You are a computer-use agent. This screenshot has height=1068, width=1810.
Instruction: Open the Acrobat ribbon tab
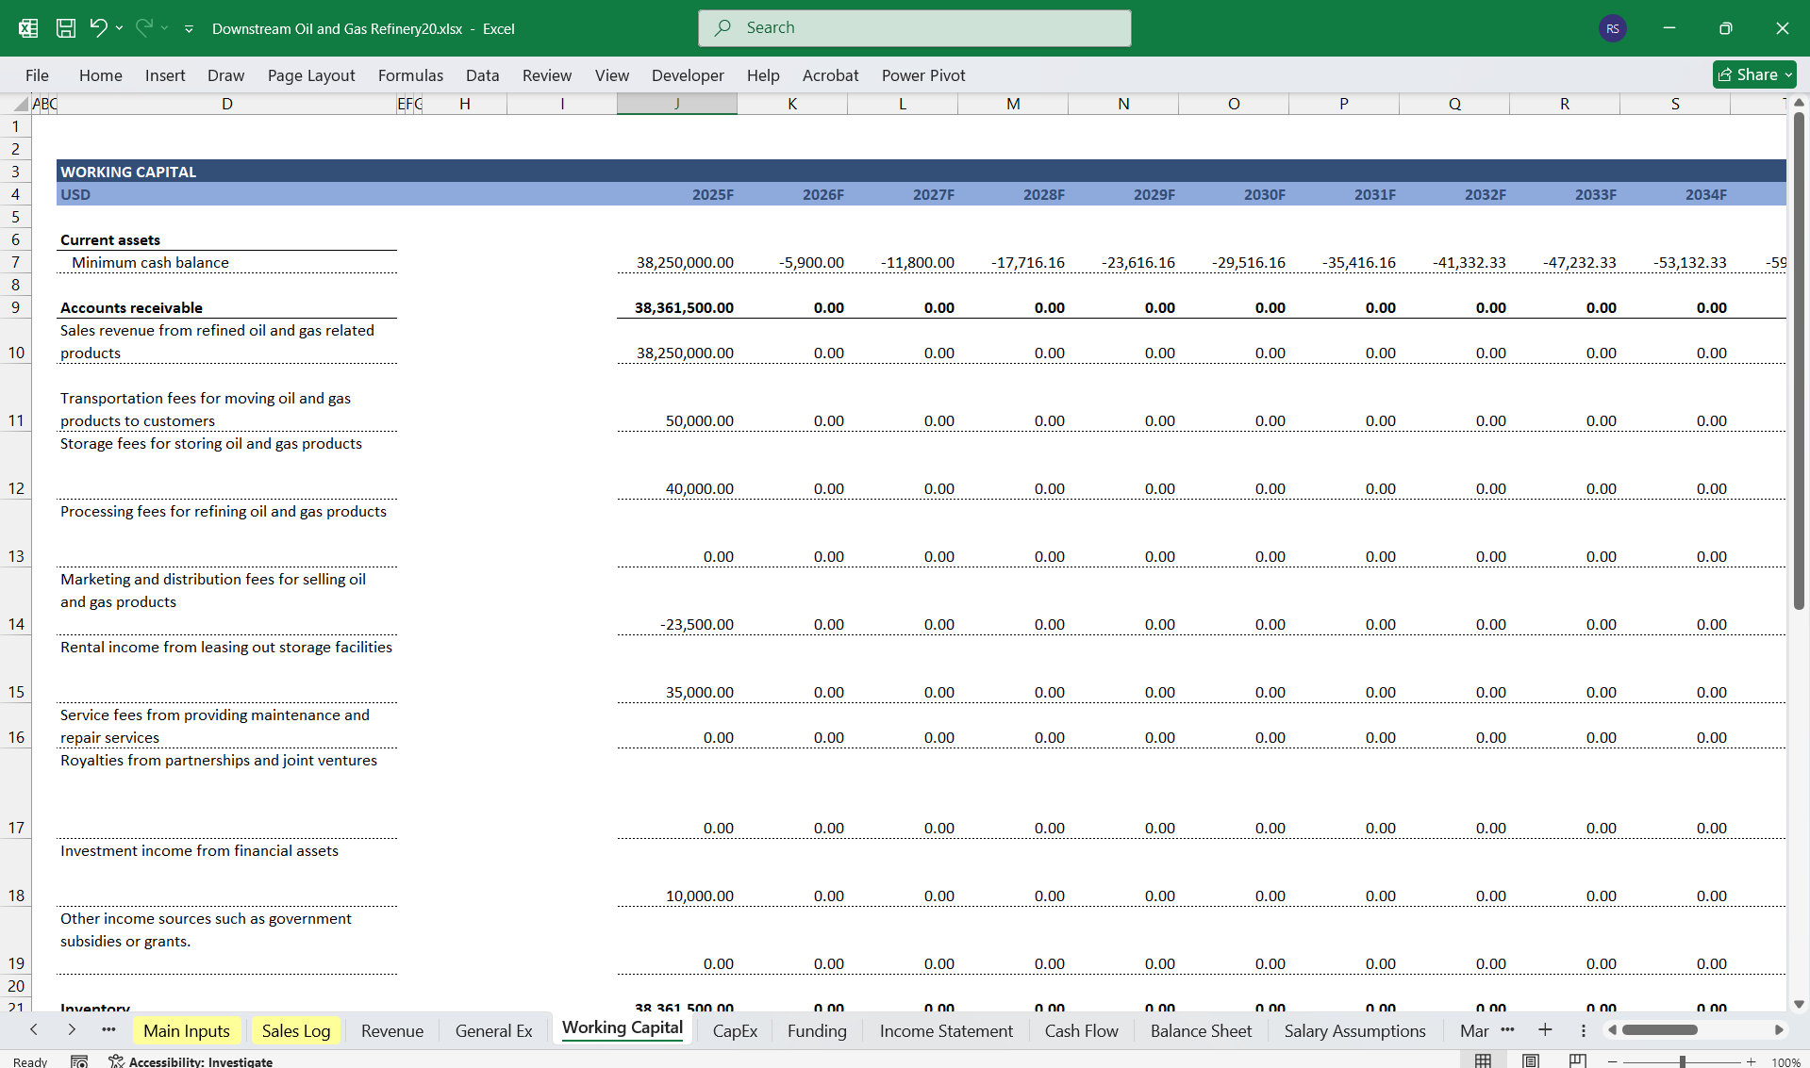point(830,75)
